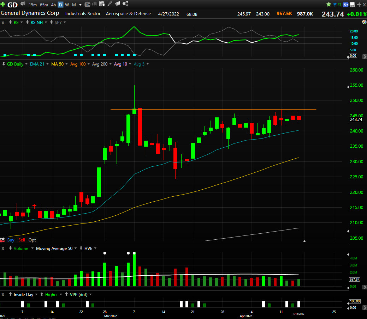The image size is (367, 319).
Task: Open the notes folder icon
Action: 118,4
